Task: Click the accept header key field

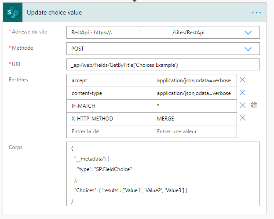Action: [109, 80]
